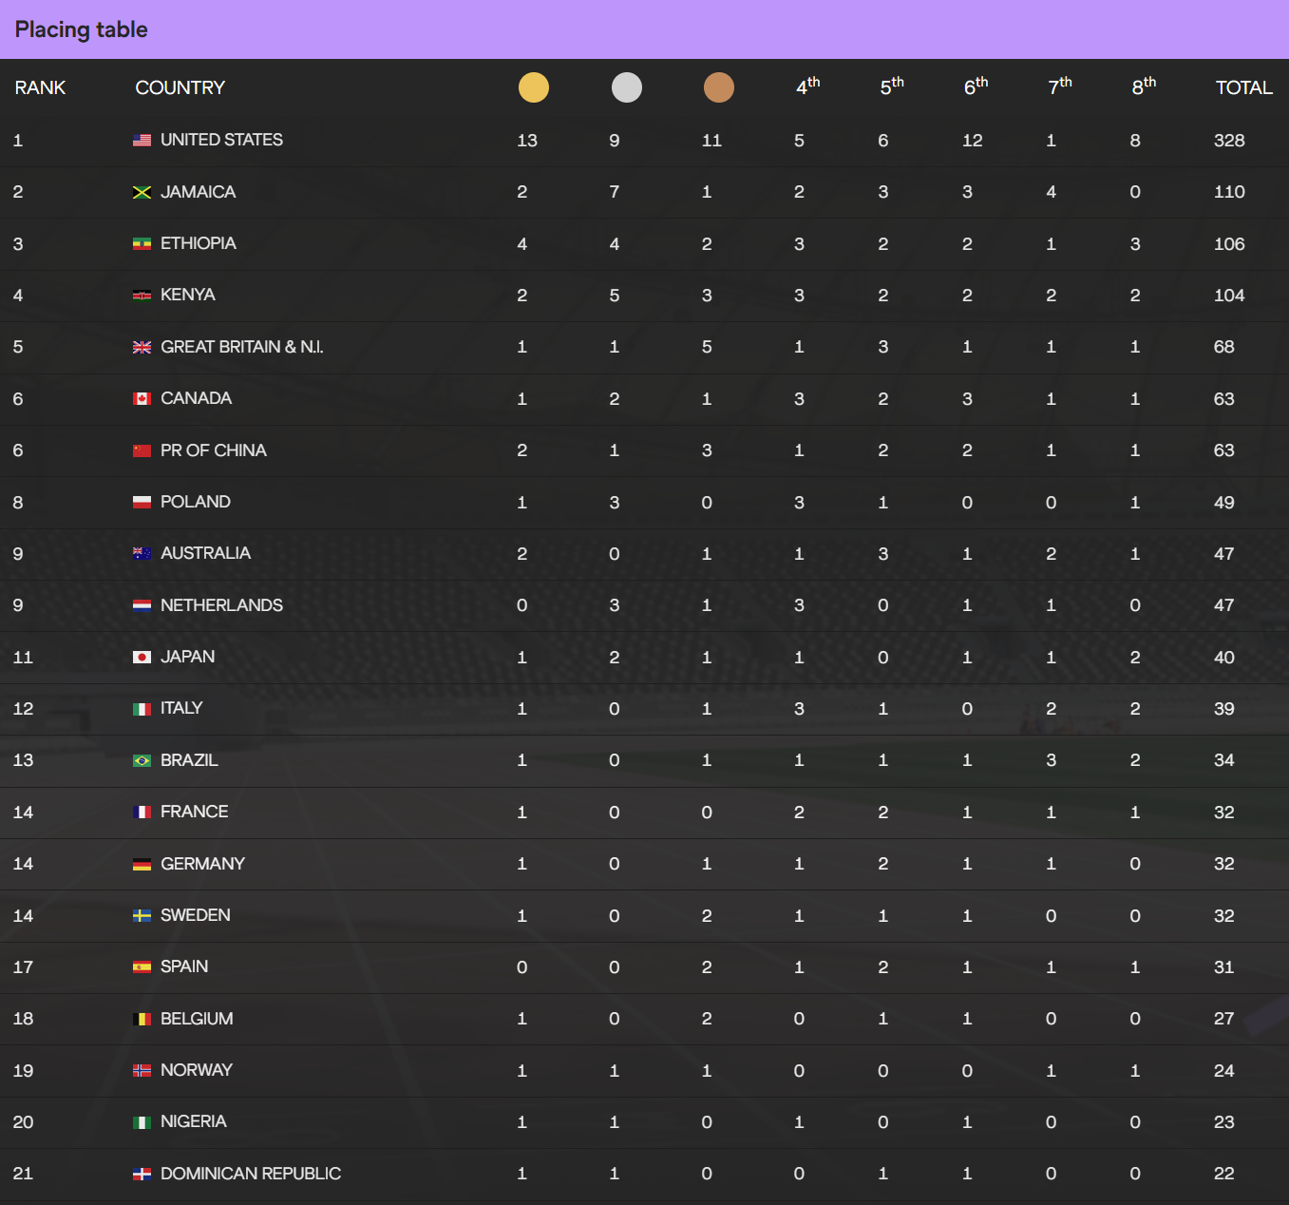Select the 8th place column header
1289x1205 pixels.
(x=1144, y=86)
